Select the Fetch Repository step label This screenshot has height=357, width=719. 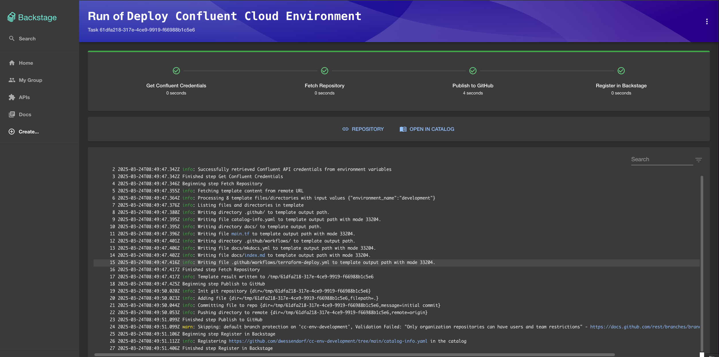[324, 86]
